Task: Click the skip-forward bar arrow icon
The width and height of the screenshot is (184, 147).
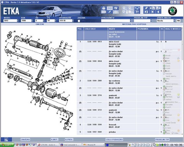Action: click(x=146, y=12)
